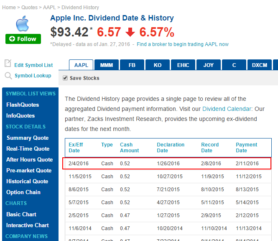Open FlashQuotes in sidebar
Image resolution: width=278 pixels, height=241 pixels.
[x=23, y=105]
